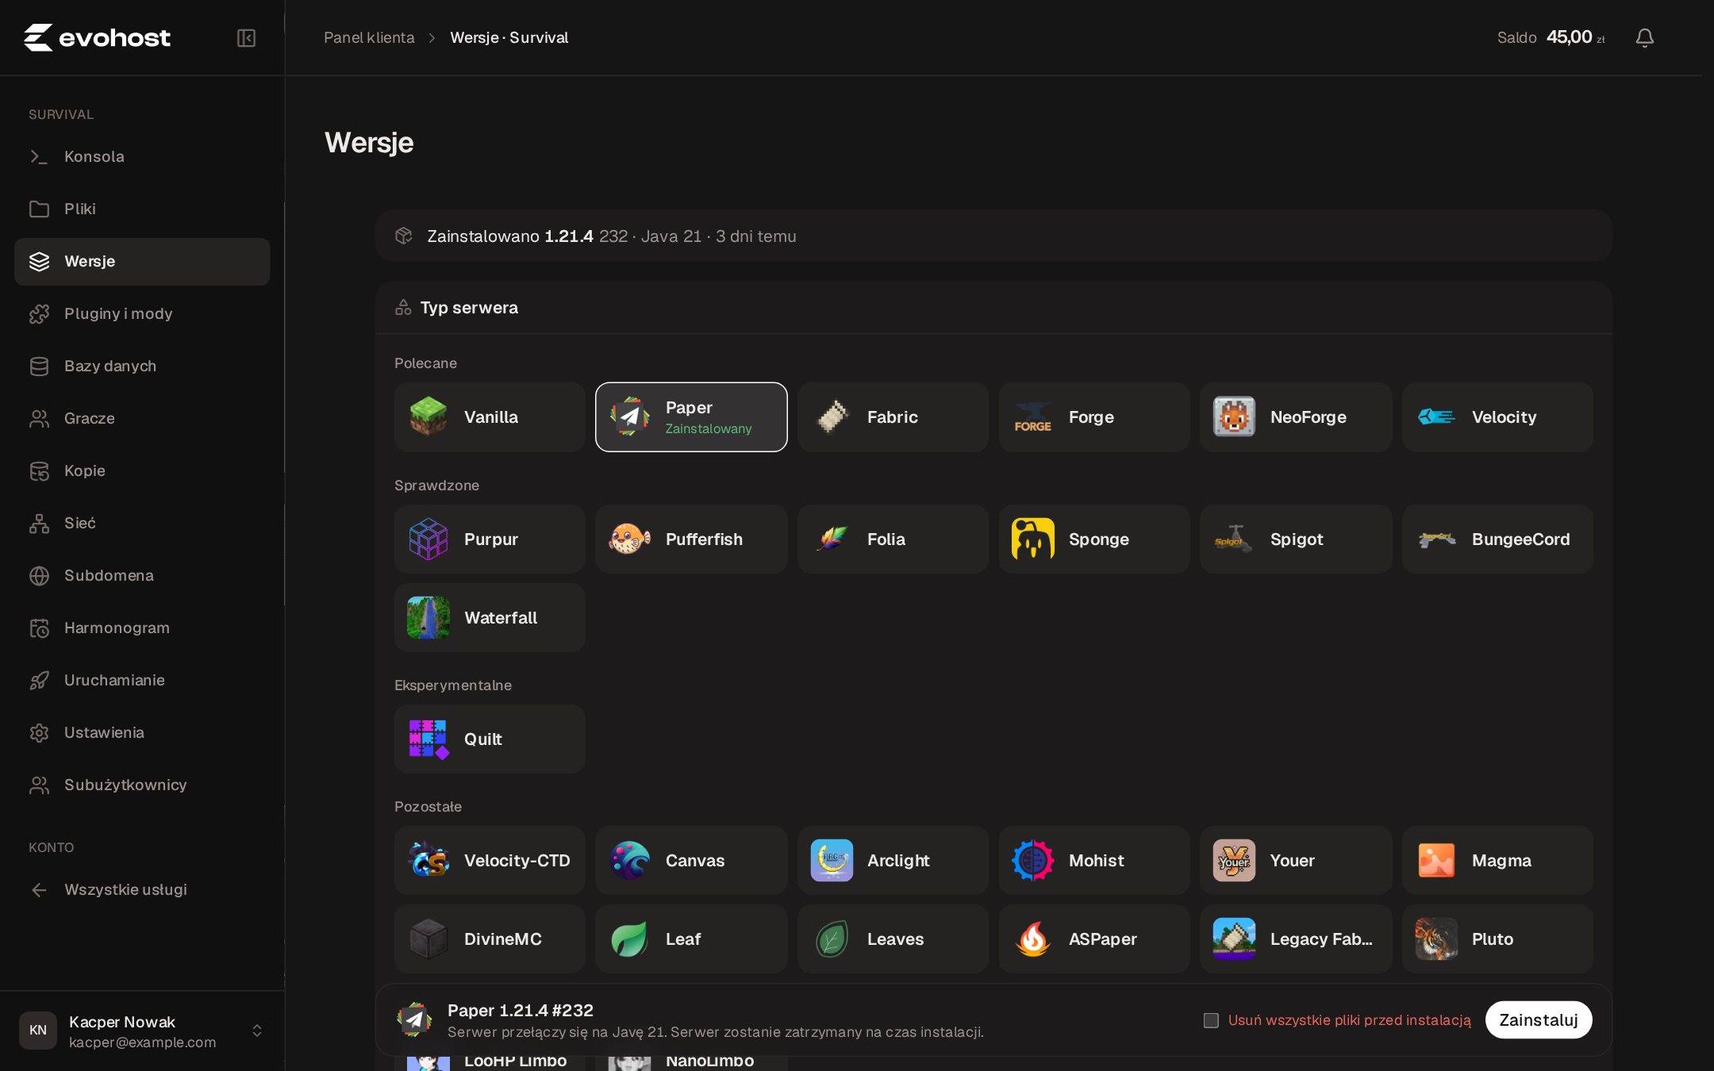Click the "Pozostałe" section label
Viewport: 1714px width, 1071px height.
(428, 807)
